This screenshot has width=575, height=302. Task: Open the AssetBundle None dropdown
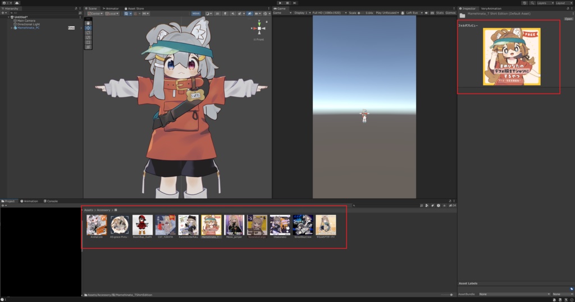point(514,294)
